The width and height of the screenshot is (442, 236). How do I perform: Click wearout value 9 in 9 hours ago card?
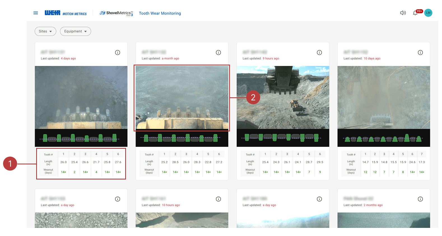(320, 172)
